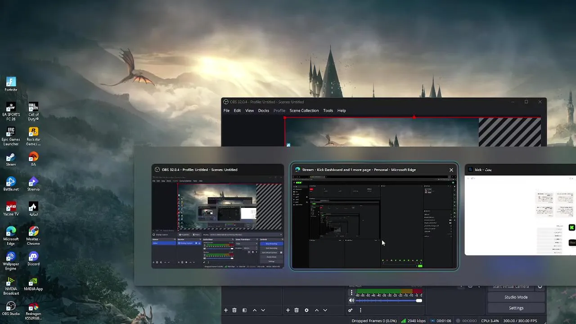
Task: Click the Dropped Frames 0 (0.0%) status
Action: click(374, 321)
